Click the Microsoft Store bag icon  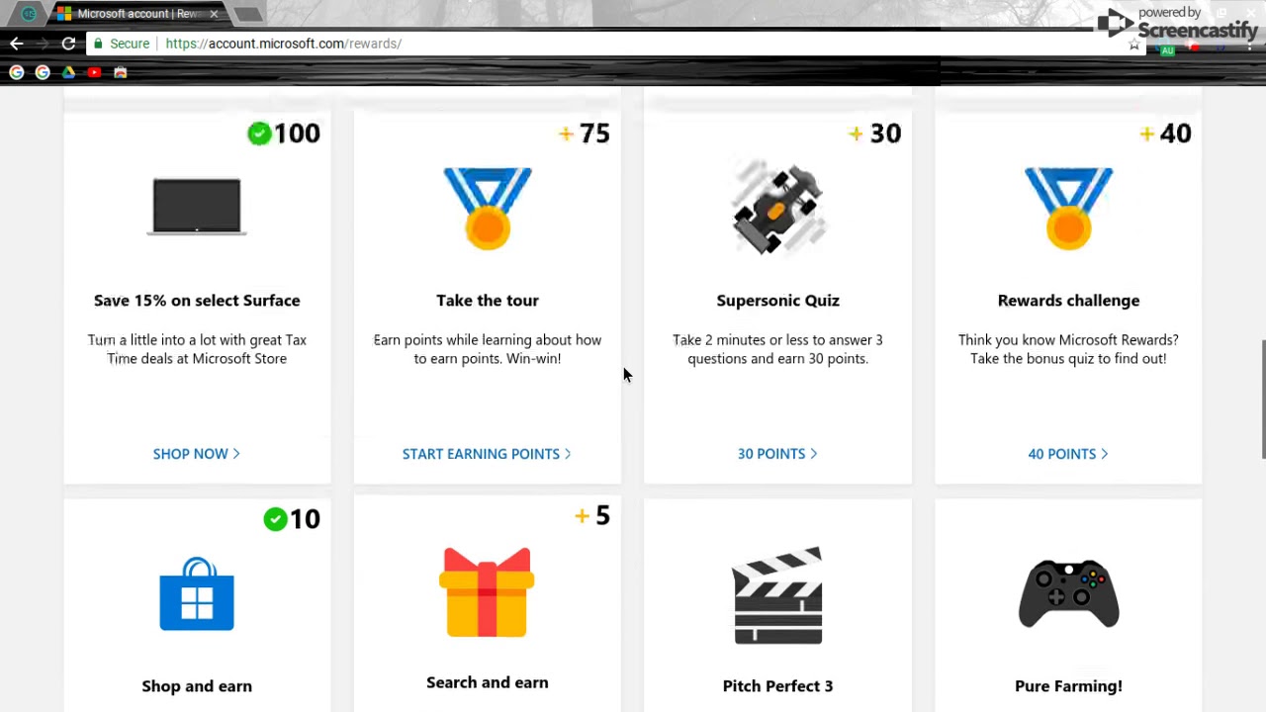pos(197,593)
